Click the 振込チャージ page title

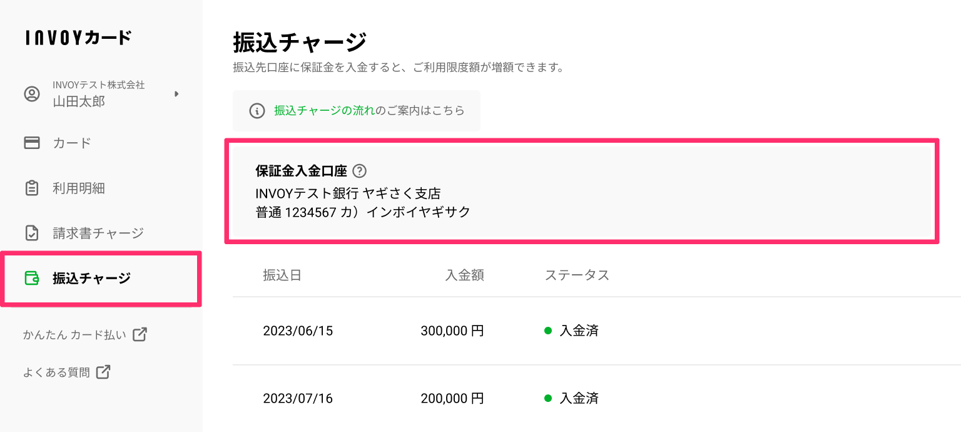300,43
